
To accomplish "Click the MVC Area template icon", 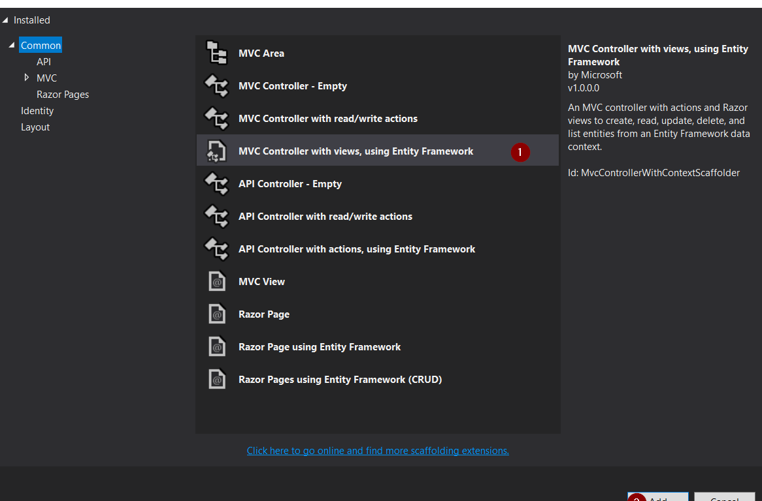I will click(216, 53).
